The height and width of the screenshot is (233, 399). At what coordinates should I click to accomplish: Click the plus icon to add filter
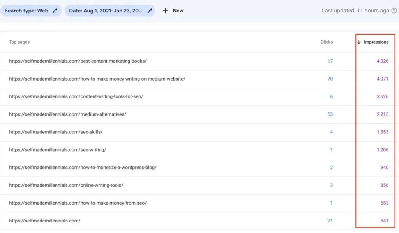pyautogui.click(x=165, y=11)
